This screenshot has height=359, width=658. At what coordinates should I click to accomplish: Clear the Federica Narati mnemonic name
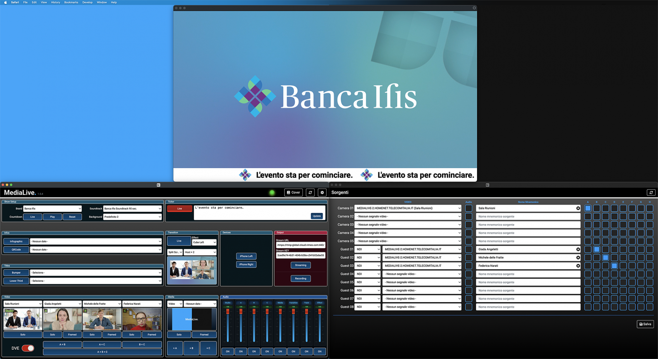pos(578,266)
